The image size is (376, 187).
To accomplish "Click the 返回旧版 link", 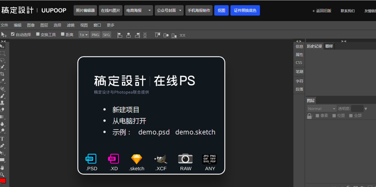I will [322, 11].
